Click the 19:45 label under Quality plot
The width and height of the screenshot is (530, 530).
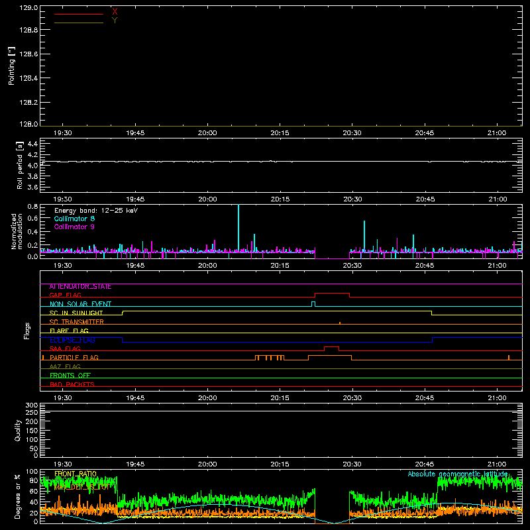tap(135, 464)
